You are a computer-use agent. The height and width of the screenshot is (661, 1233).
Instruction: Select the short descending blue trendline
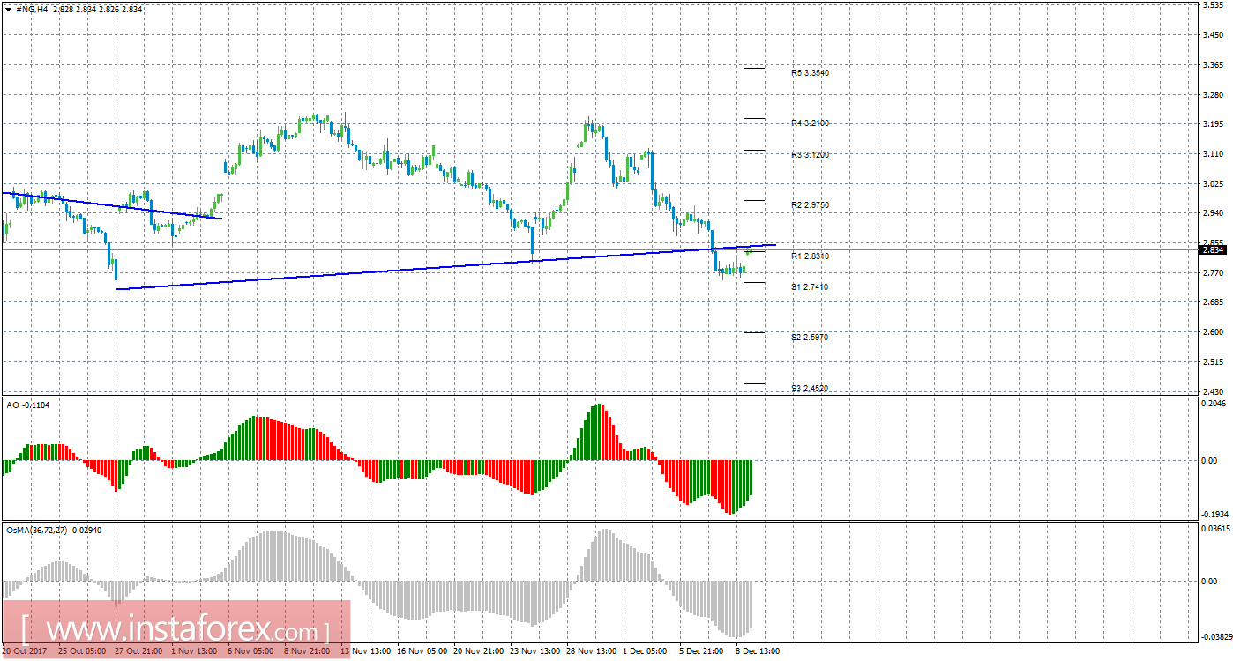pos(111,205)
